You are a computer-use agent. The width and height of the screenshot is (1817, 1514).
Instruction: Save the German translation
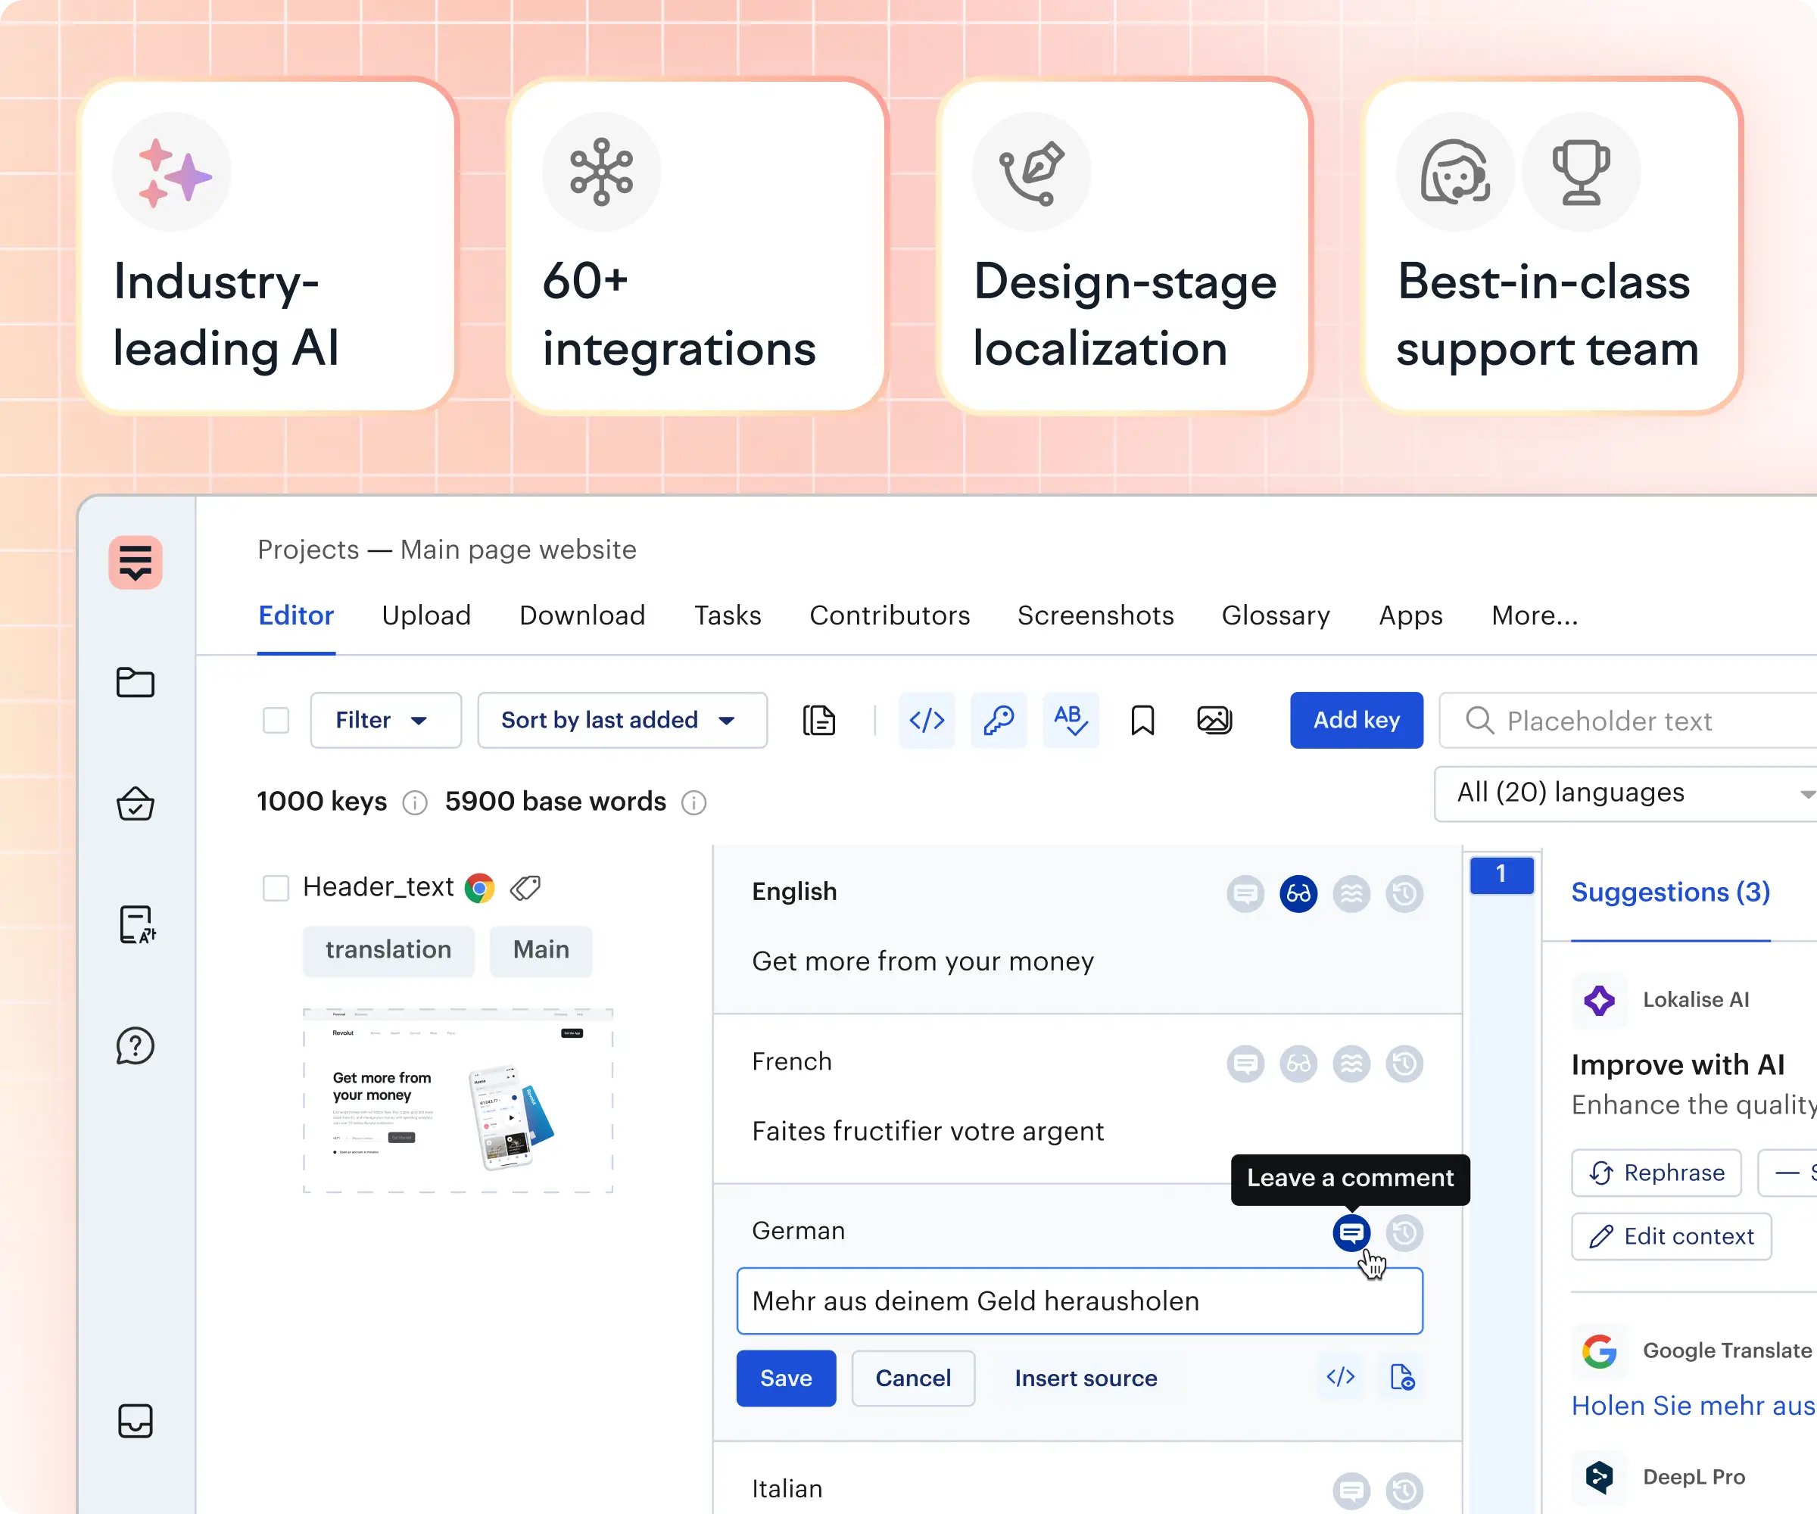coord(786,1378)
